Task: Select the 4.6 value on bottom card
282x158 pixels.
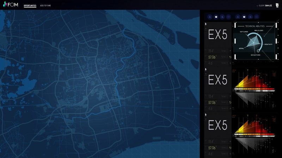Action: (x=210, y=154)
